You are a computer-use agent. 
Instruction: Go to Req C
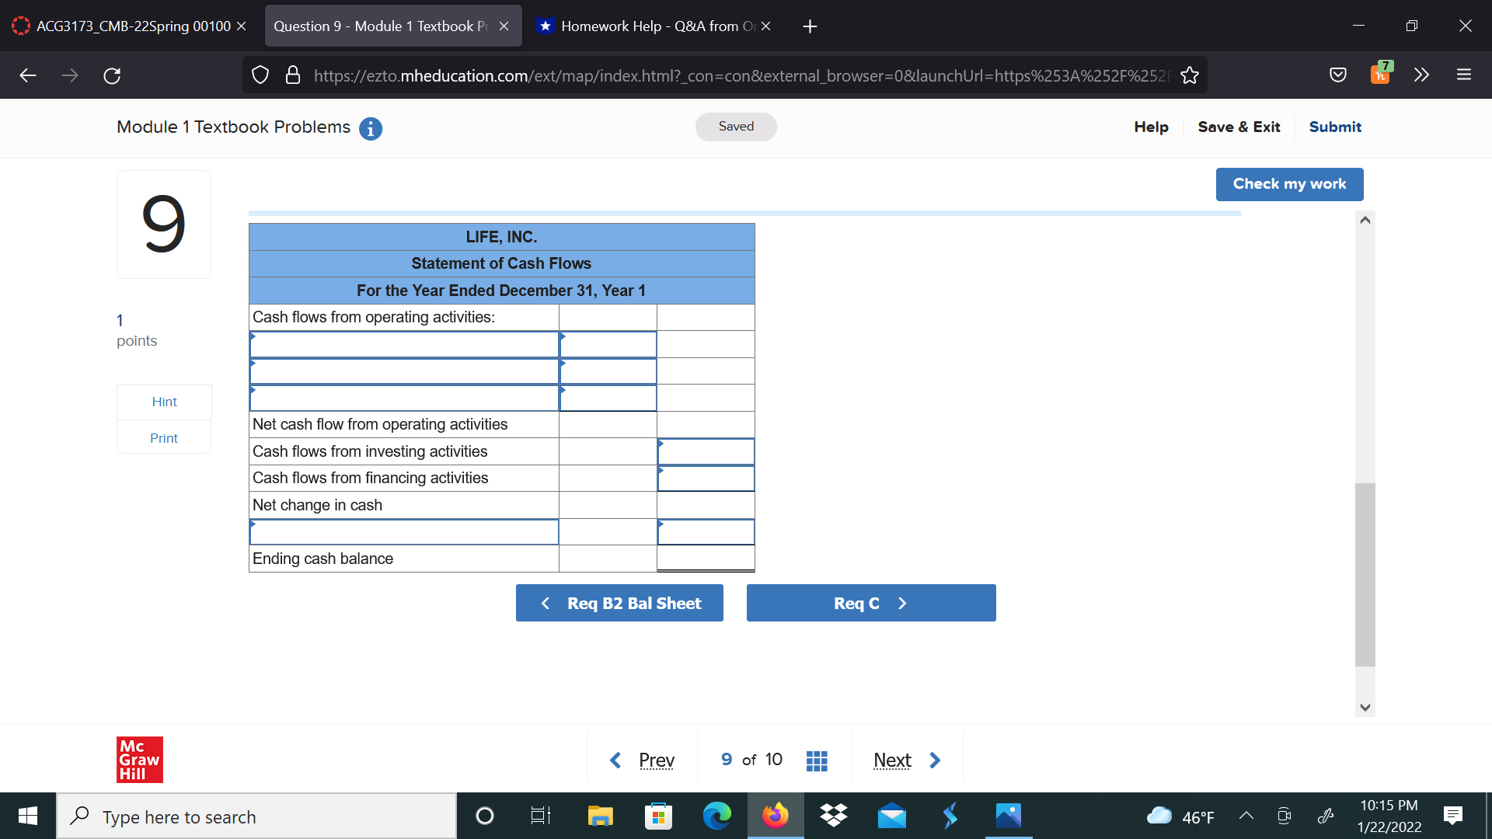(870, 603)
